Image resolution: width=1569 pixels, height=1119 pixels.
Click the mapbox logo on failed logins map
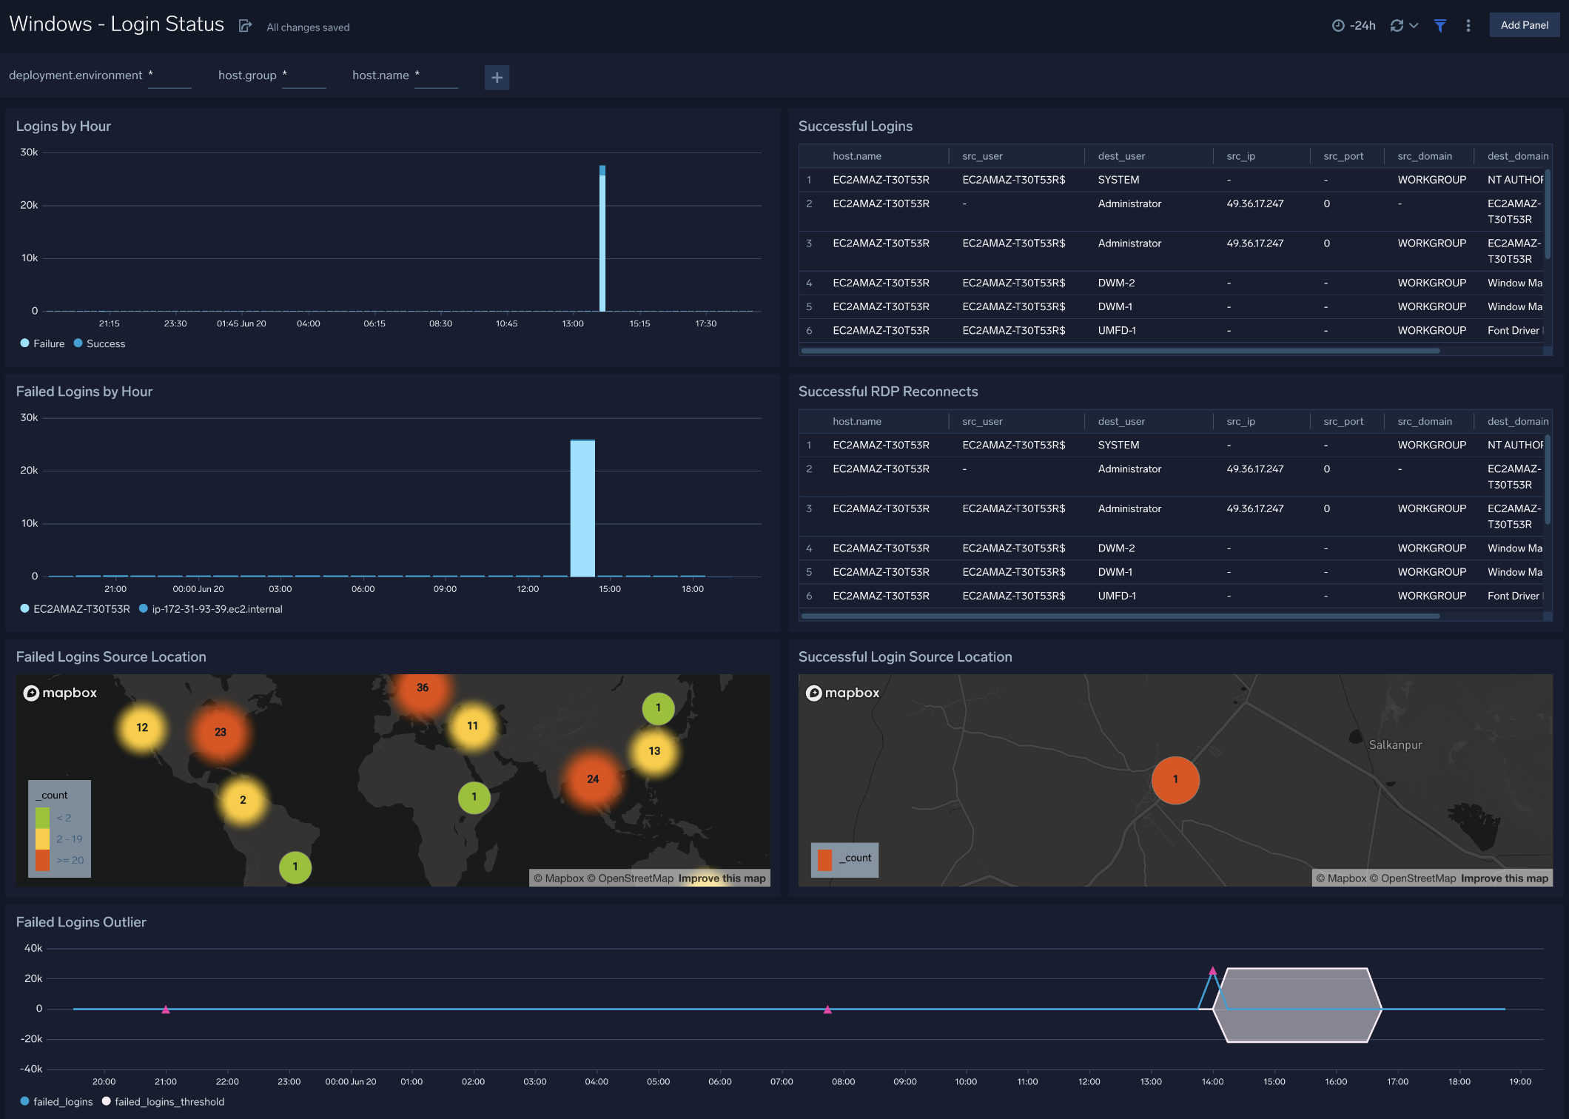tap(61, 693)
